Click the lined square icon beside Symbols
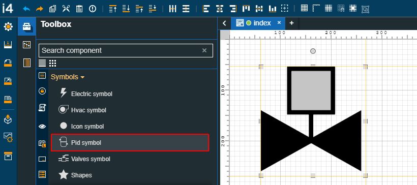 pos(42,76)
